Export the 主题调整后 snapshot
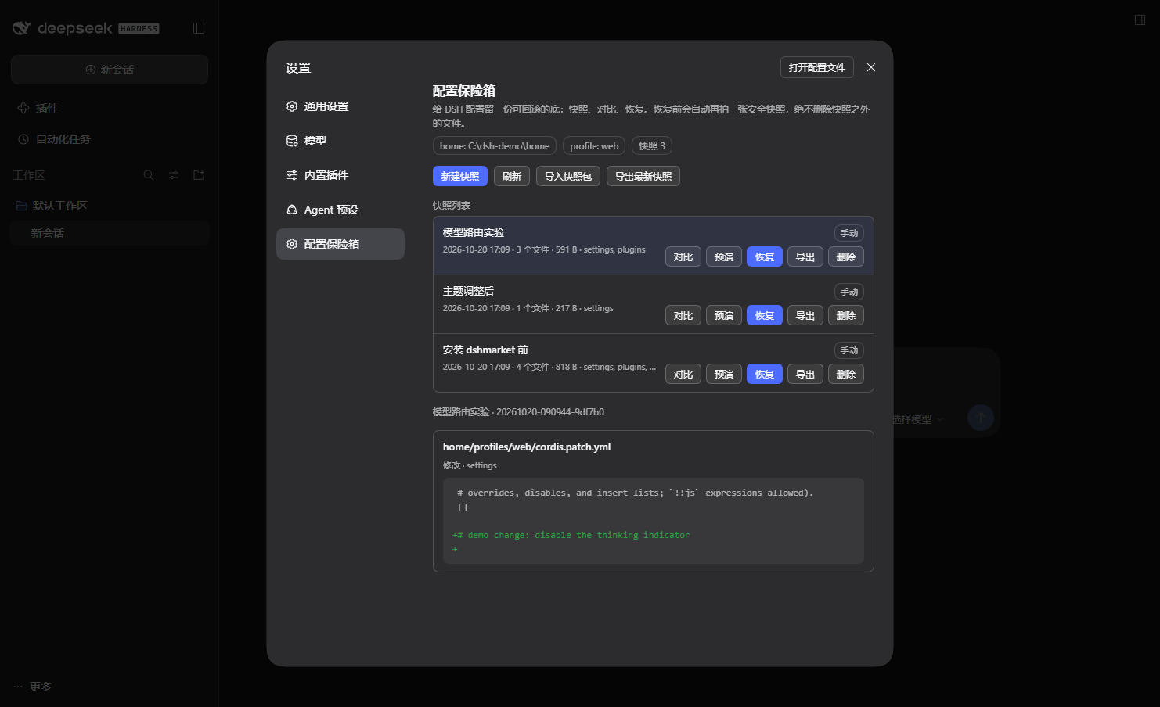This screenshot has height=707, width=1160. click(x=805, y=315)
